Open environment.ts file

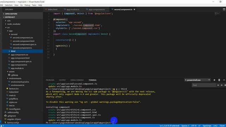[18, 85]
